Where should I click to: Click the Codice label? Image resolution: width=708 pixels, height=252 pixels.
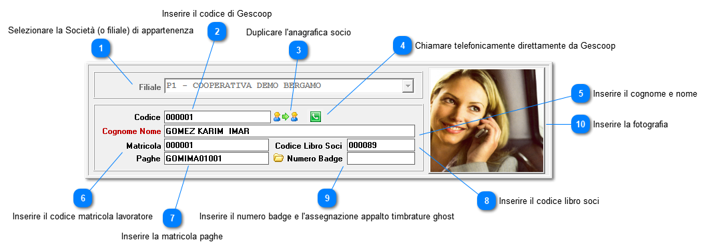tap(147, 117)
